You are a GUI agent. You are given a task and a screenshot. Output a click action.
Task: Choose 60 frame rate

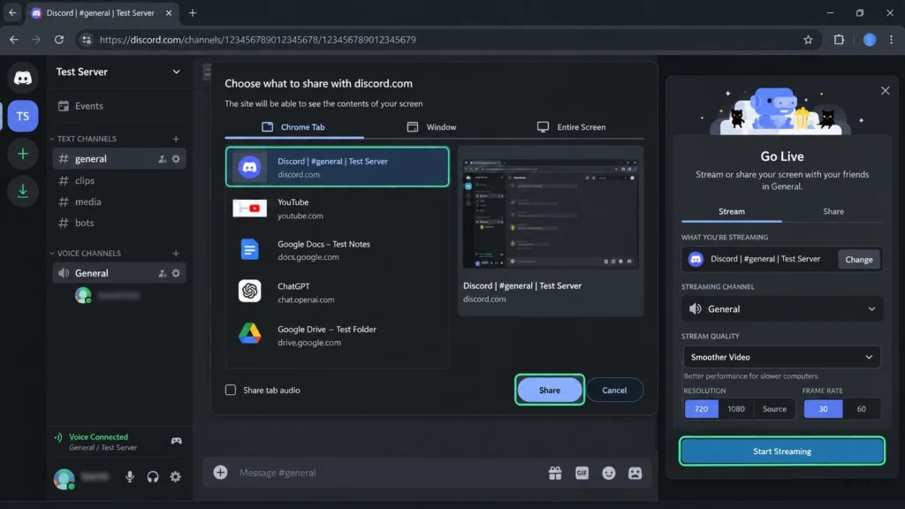pyautogui.click(x=861, y=408)
